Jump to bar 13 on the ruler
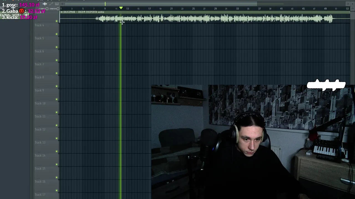 [x=127, y=9]
